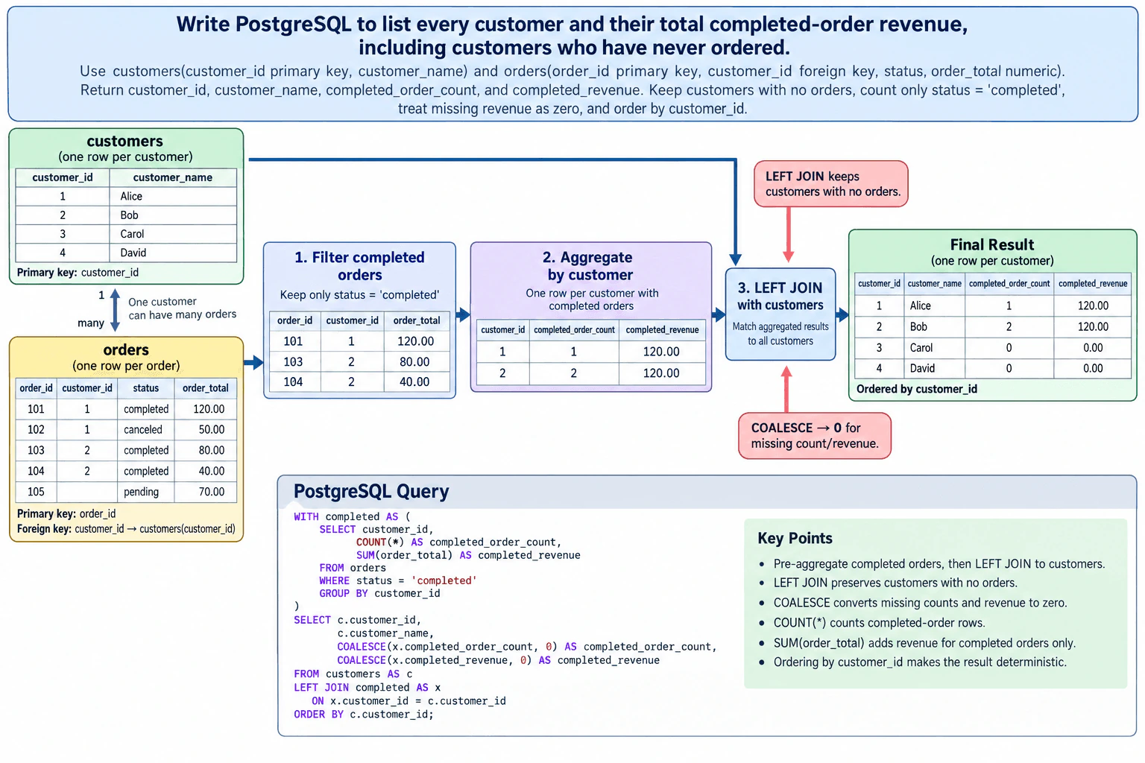Viewport: 1145px width, 763px height.
Task: Click the "LEFT JOIN keeps customers" callout
Action: 832,184
